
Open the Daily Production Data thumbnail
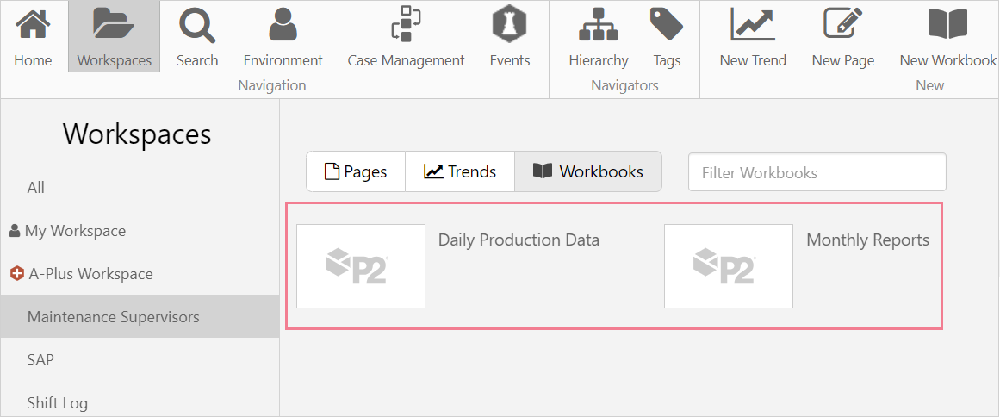pos(361,265)
